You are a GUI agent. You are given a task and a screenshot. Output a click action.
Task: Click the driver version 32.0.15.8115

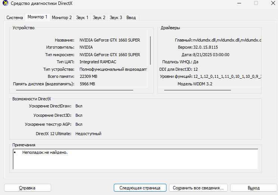pos(205,47)
